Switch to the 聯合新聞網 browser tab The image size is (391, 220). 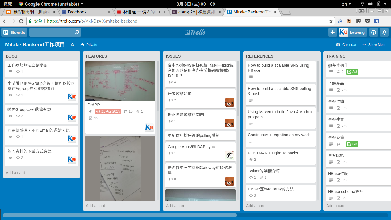(31, 12)
